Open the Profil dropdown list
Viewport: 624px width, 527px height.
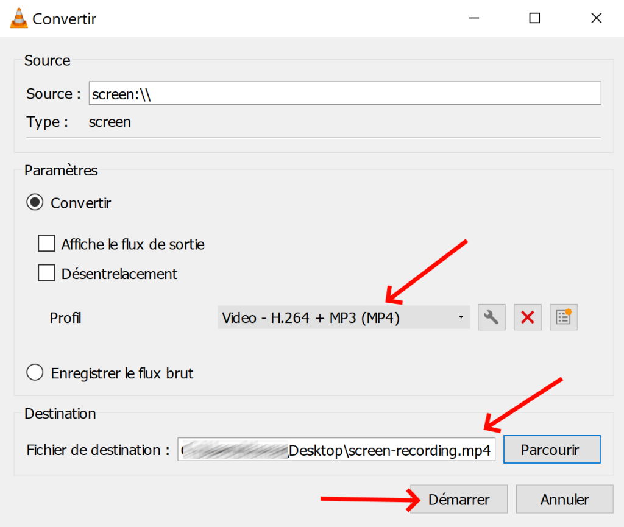click(x=344, y=317)
